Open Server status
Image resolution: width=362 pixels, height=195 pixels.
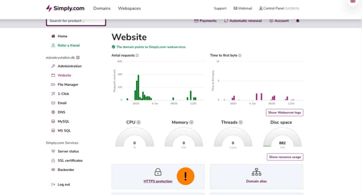68,151
